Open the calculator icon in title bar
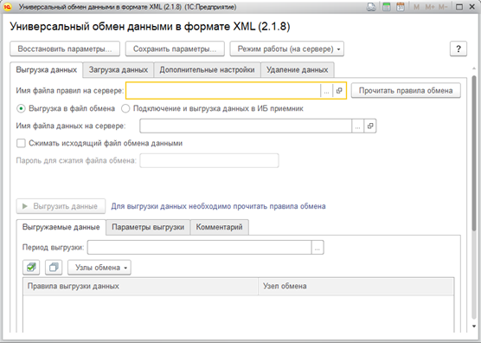Screen dimensions: 481x343 pos(387,7)
